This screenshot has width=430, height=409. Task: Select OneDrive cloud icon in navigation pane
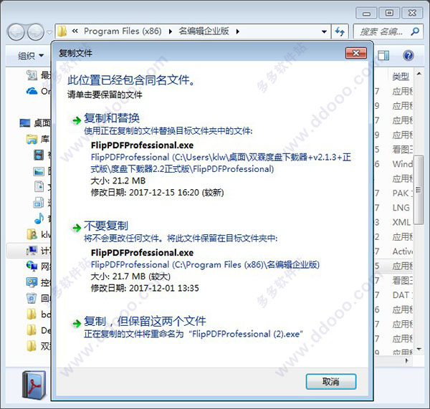pyautogui.click(x=32, y=91)
